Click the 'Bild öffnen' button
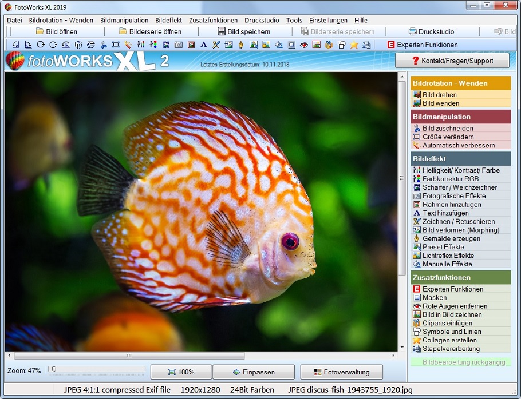 (56, 31)
